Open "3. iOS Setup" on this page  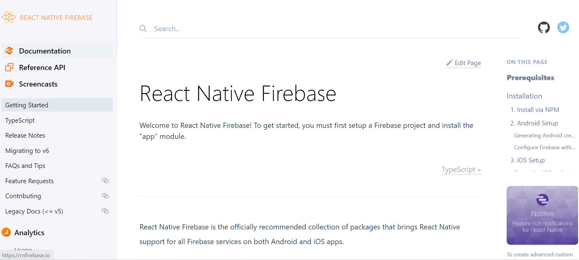pos(527,160)
